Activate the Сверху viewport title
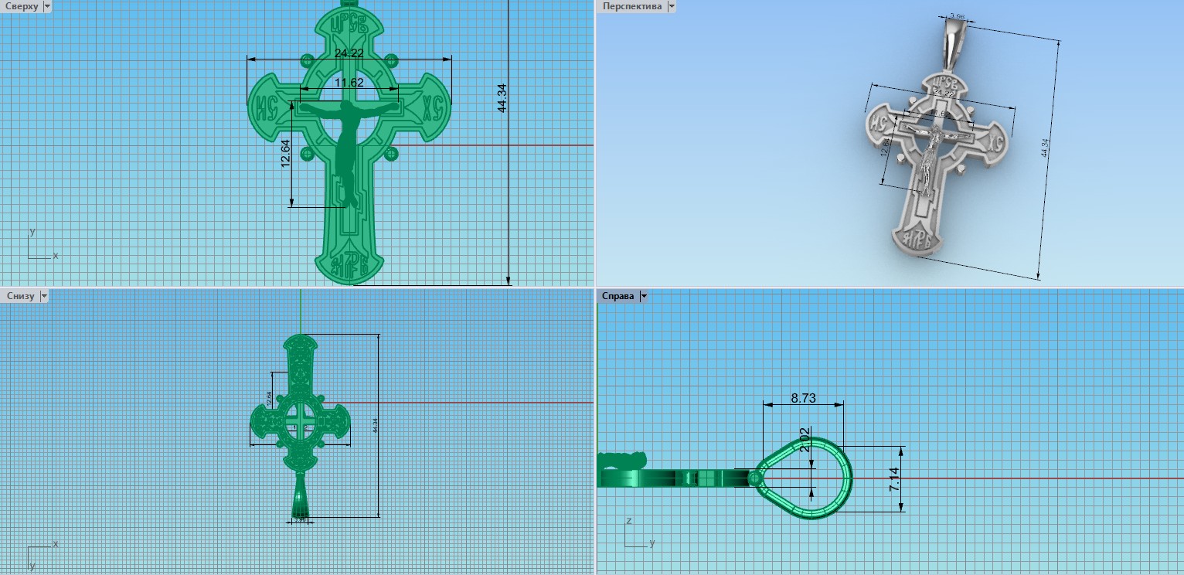1184x575 pixels. pos(21,6)
